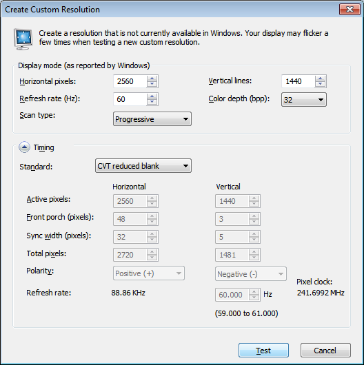
Task: Collapse the Timing section arrow
Action: [24, 147]
